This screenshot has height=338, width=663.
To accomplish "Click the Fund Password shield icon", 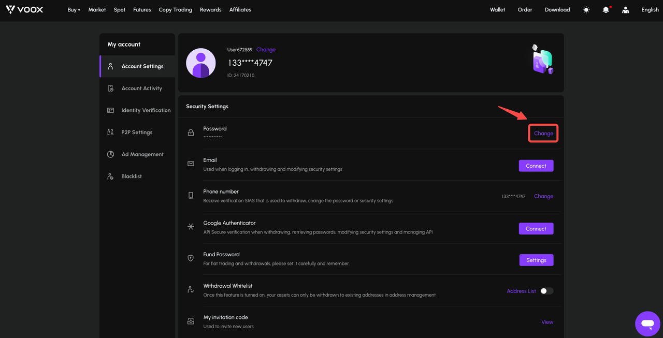I will (191, 258).
